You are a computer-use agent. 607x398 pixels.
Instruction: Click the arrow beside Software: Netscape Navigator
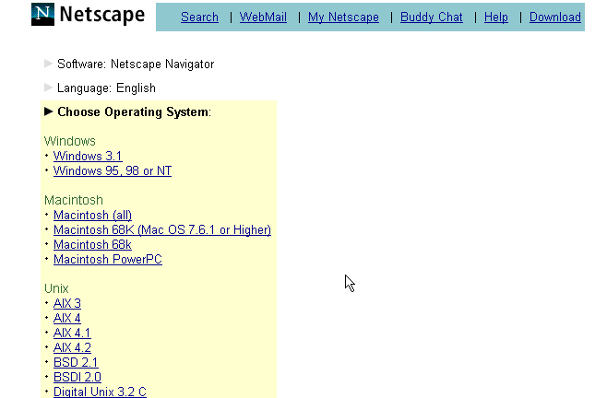(49, 64)
